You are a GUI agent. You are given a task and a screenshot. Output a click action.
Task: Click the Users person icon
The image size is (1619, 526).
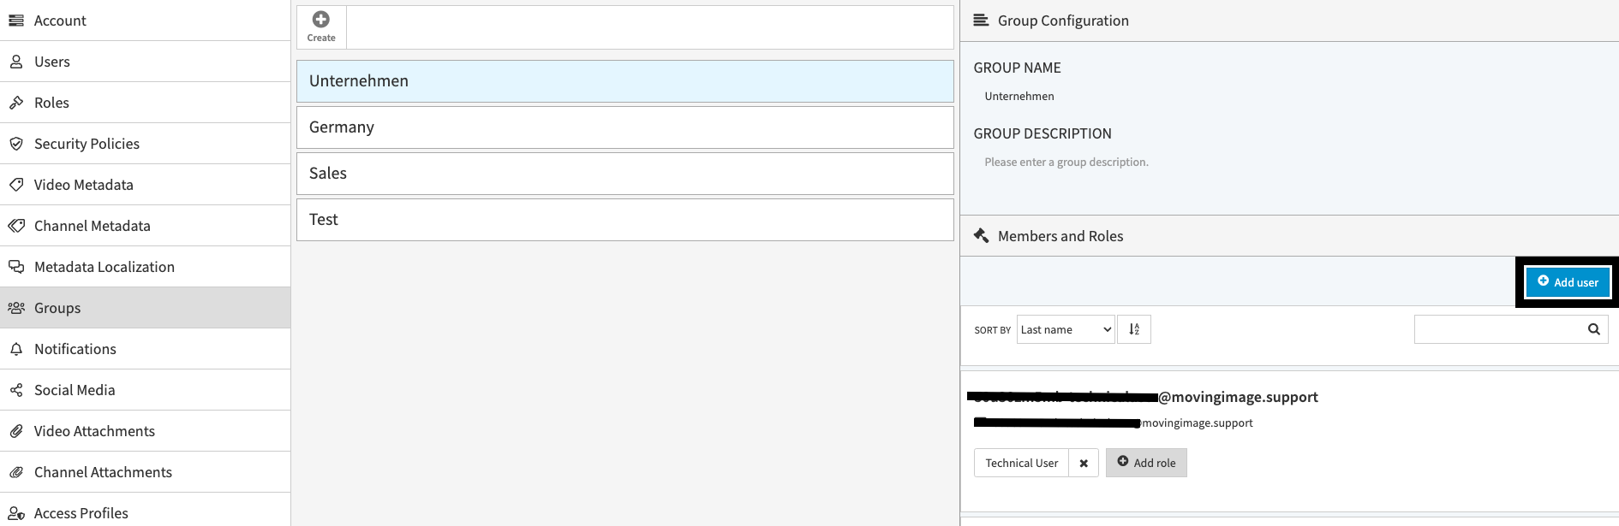pos(16,62)
